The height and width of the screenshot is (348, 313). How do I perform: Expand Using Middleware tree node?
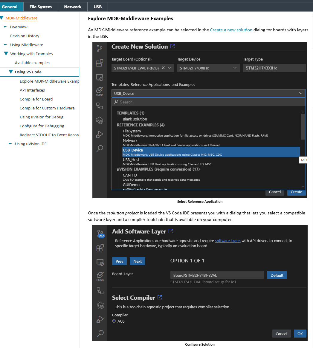tap(6, 45)
